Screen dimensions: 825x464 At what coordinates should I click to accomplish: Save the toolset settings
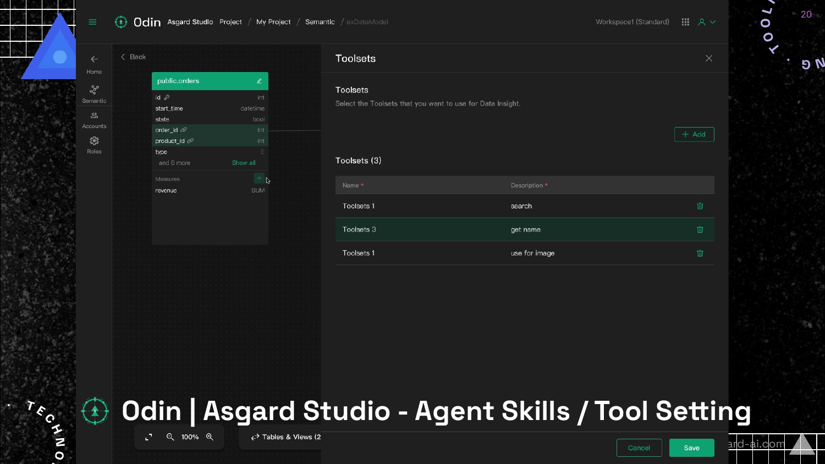pyautogui.click(x=692, y=448)
